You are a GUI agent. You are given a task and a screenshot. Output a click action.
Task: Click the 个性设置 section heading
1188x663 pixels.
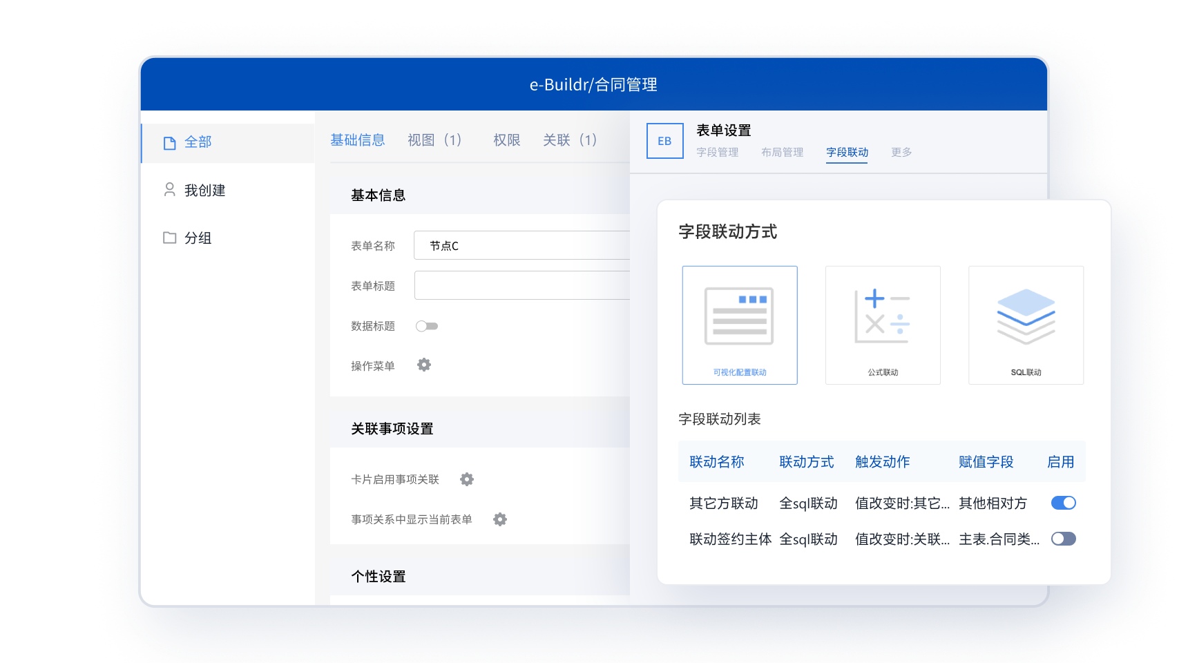[379, 576]
